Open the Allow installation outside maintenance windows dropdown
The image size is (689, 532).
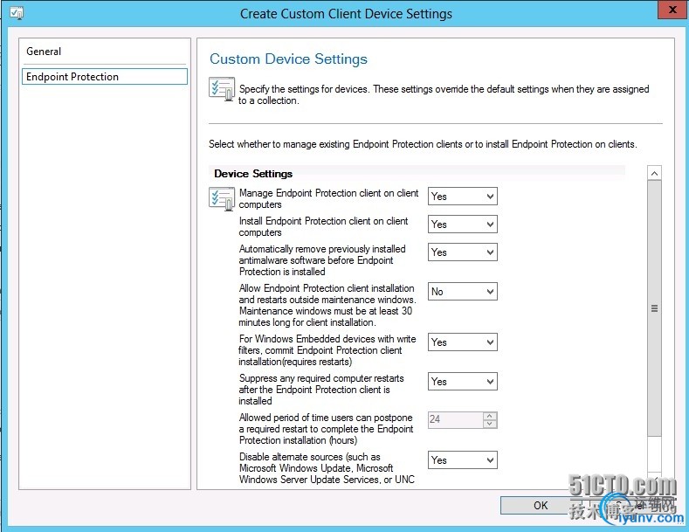[x=462, y=292]
